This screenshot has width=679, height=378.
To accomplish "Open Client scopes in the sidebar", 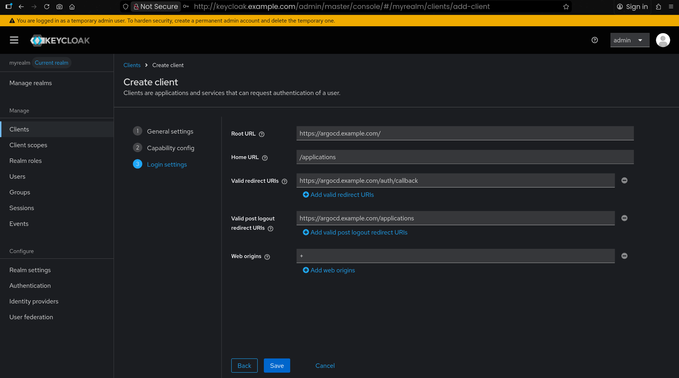I will [x=28, y=145].
